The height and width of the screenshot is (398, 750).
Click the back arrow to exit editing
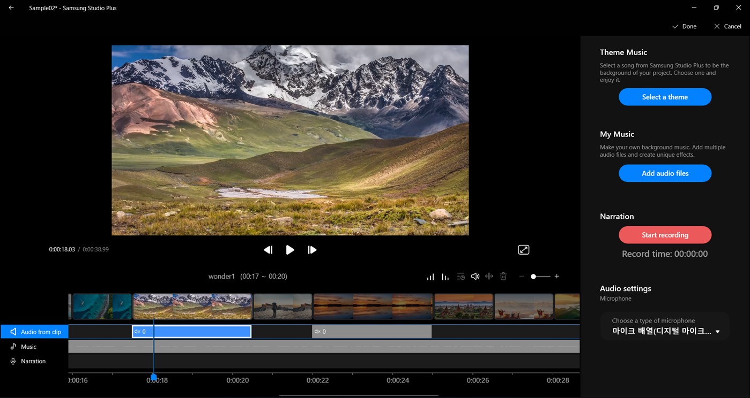(x=11, y=7)
